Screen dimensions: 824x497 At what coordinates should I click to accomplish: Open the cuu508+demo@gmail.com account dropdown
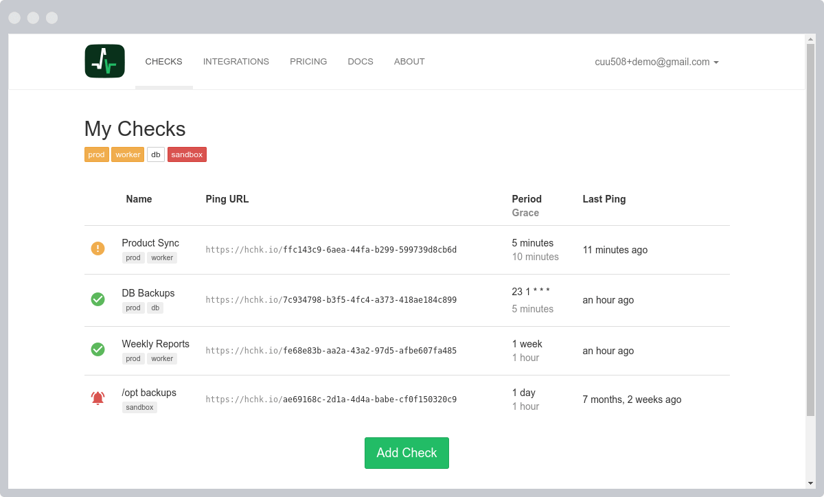pyautogui.click(x=656, y=62)
